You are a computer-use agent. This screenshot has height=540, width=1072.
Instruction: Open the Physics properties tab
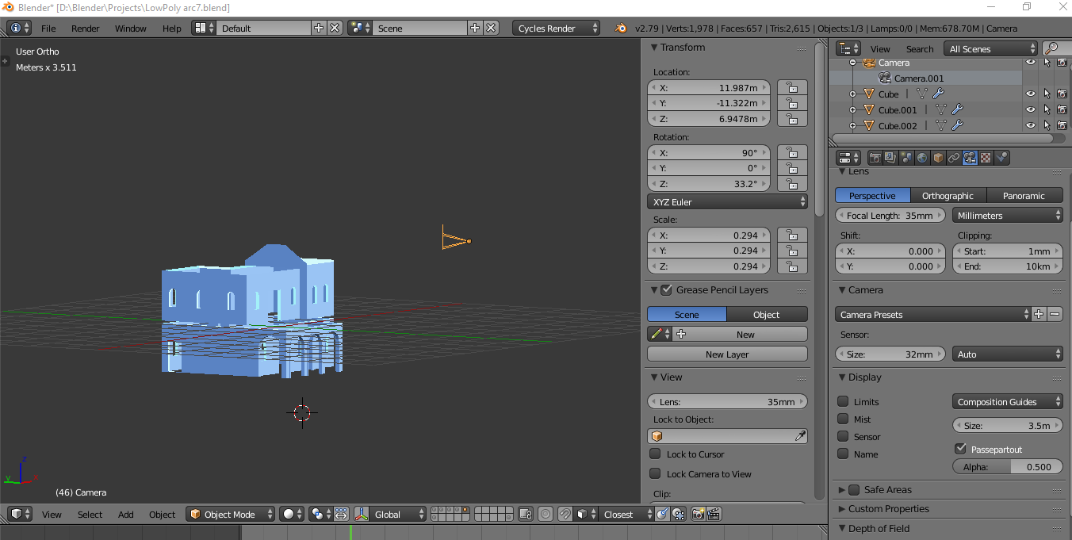point(1001,158)
